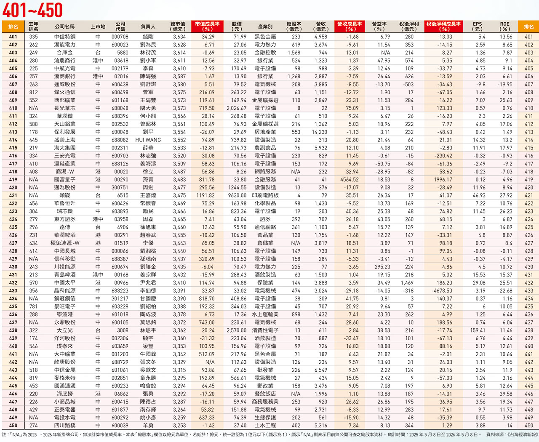Image resolution: width=539 pixels, height=442 pixels.
Task: Click company name "海底撈"
Action: tap(65, 394)
